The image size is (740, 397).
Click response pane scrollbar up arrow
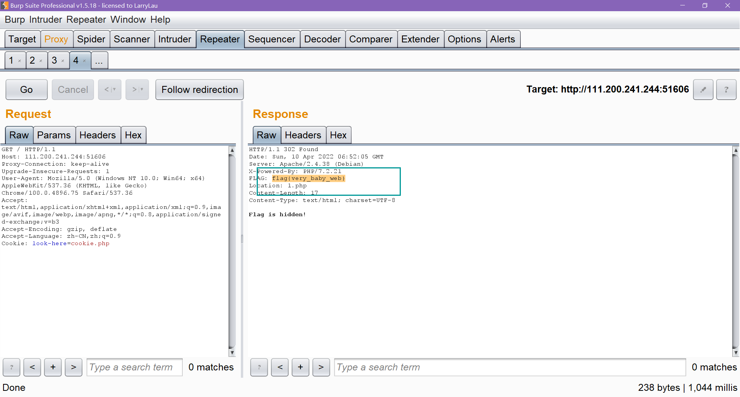(x=736, y=150)
